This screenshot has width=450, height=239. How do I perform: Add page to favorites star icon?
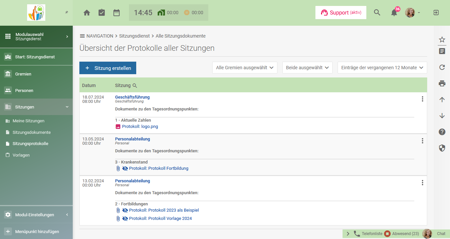tap(442, 40)
